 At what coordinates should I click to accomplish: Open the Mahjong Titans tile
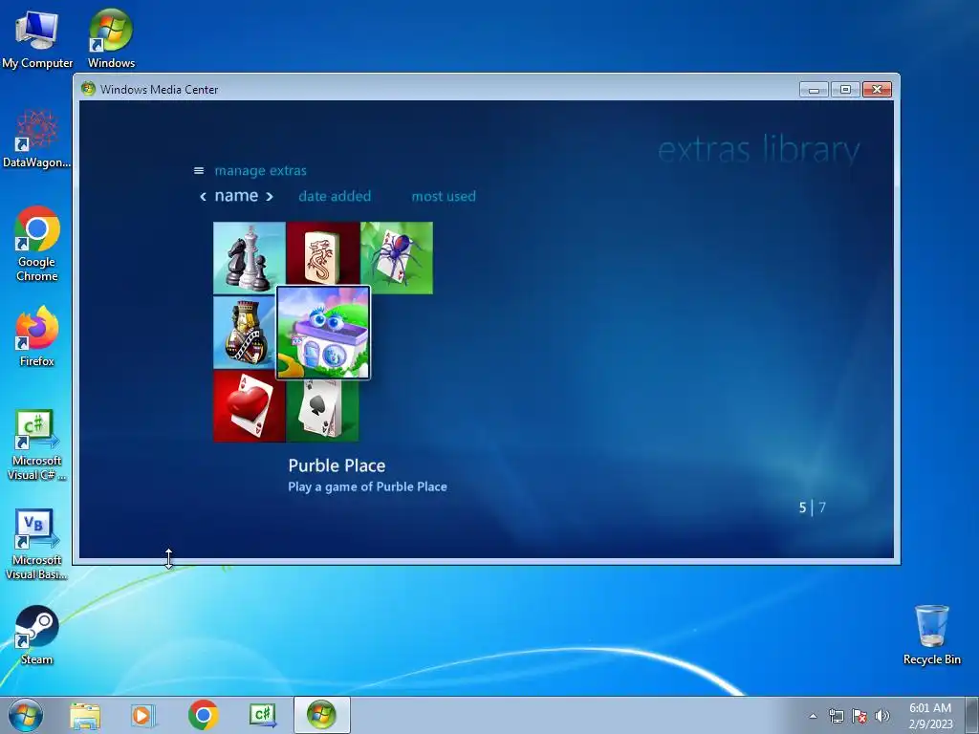(323, 254)
